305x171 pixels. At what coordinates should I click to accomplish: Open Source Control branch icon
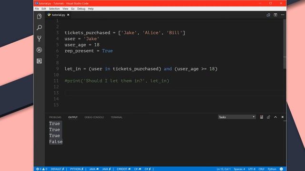(39, 38)
